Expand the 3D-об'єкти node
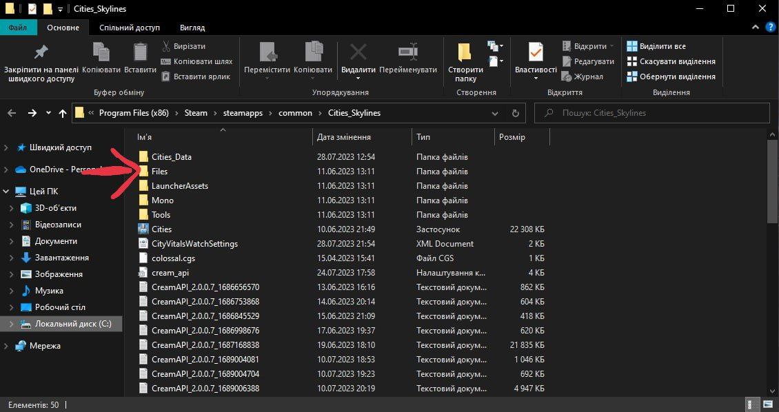The height and width of the screenshot is (412, 779). click(x=12, y=208)
